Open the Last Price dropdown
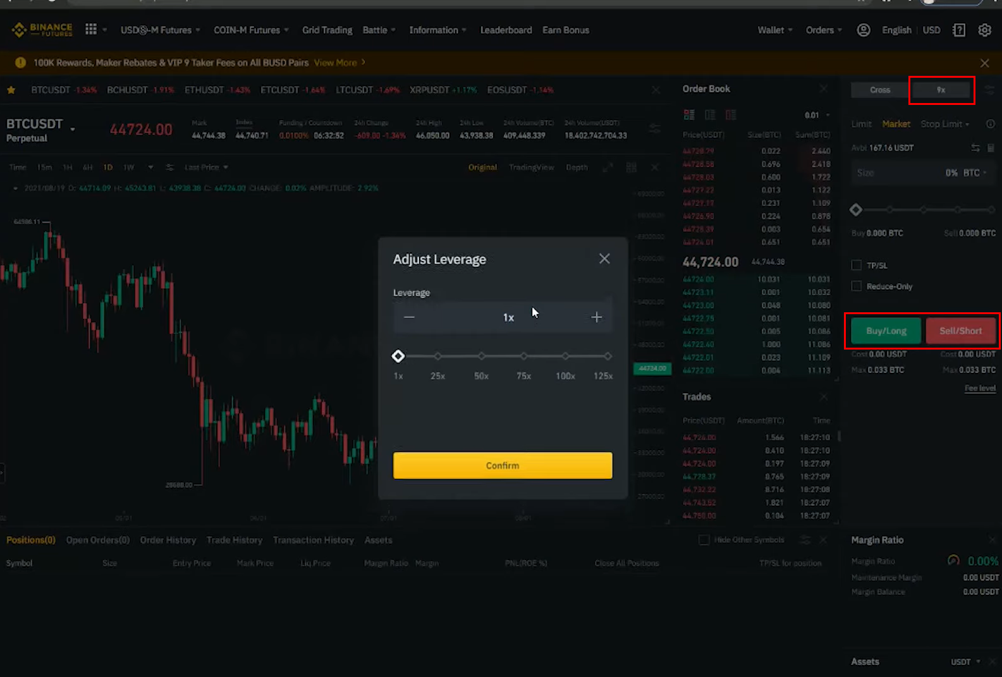Viewport: 1002px width, 677px height. click(x=206, y=167)
